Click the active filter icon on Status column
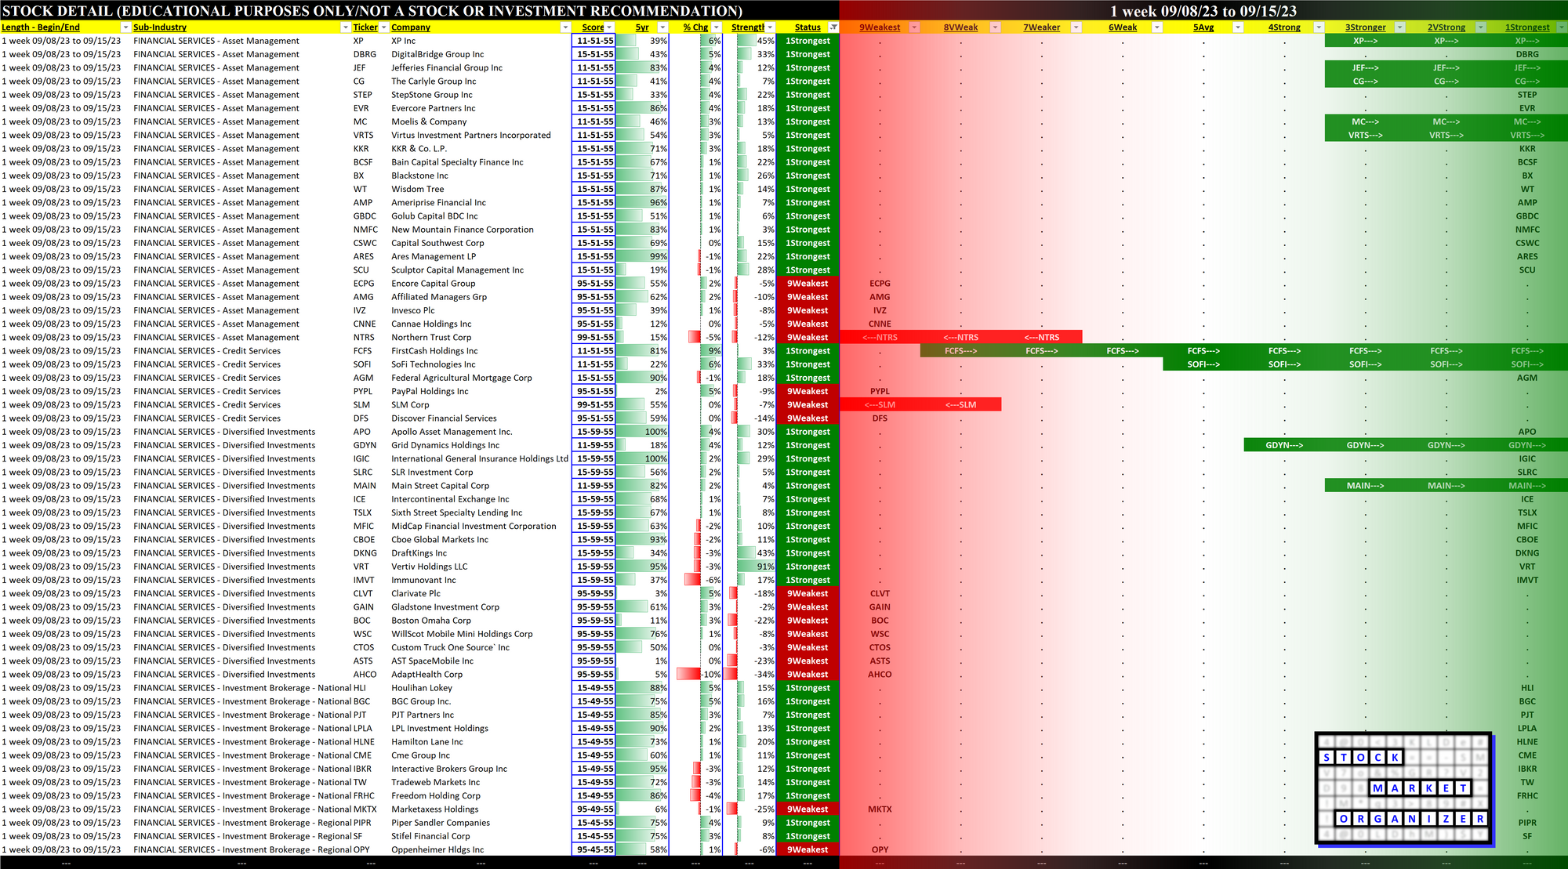The image size is (1568, 869). pyautogui.click(x=833, y=27)
